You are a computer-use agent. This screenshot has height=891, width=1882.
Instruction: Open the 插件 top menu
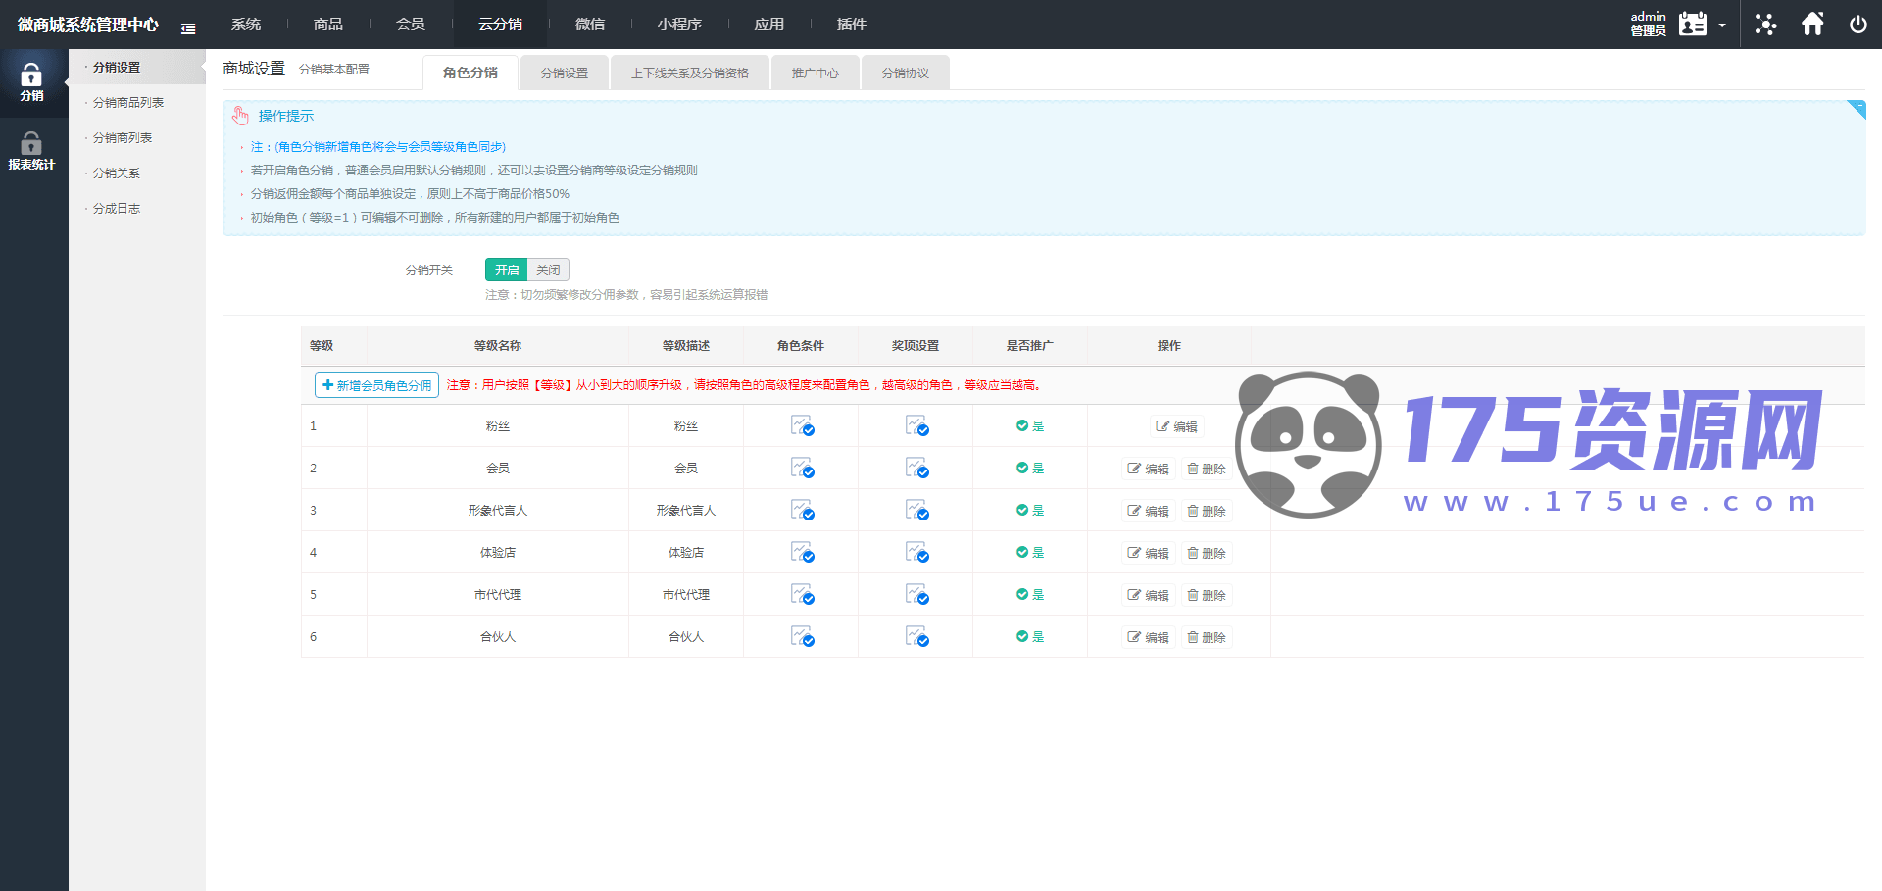[852, 25]
